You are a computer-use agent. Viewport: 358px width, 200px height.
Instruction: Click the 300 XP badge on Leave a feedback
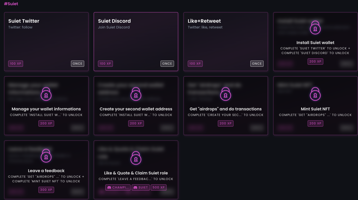46,190
